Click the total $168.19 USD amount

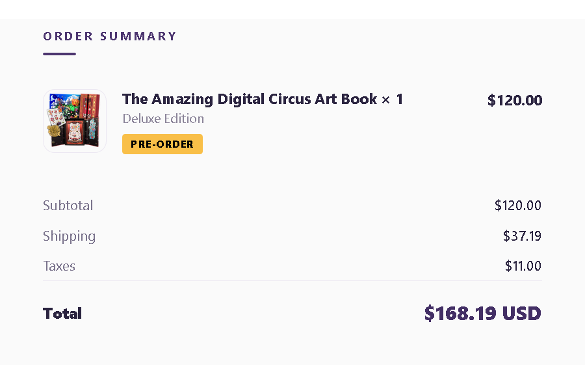(483, 313)
